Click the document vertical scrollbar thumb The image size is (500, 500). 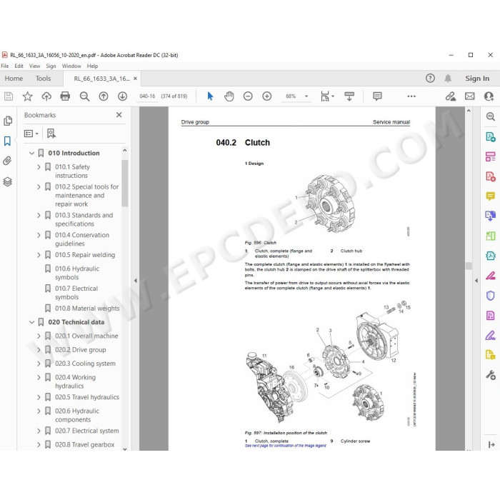click(469, 266)
